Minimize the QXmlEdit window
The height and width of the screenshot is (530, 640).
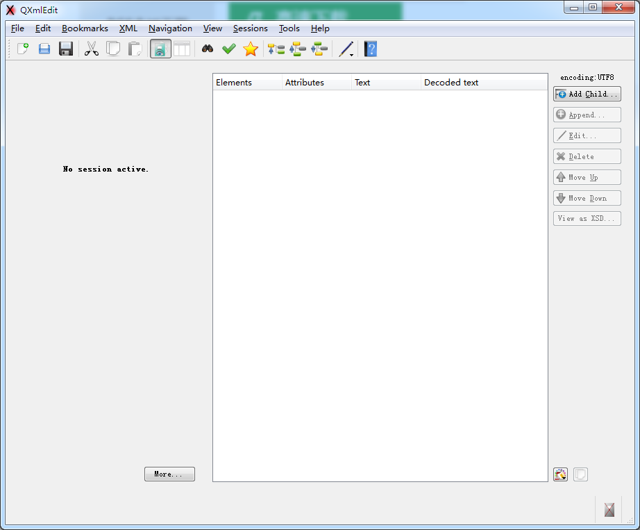pos(574,8)
